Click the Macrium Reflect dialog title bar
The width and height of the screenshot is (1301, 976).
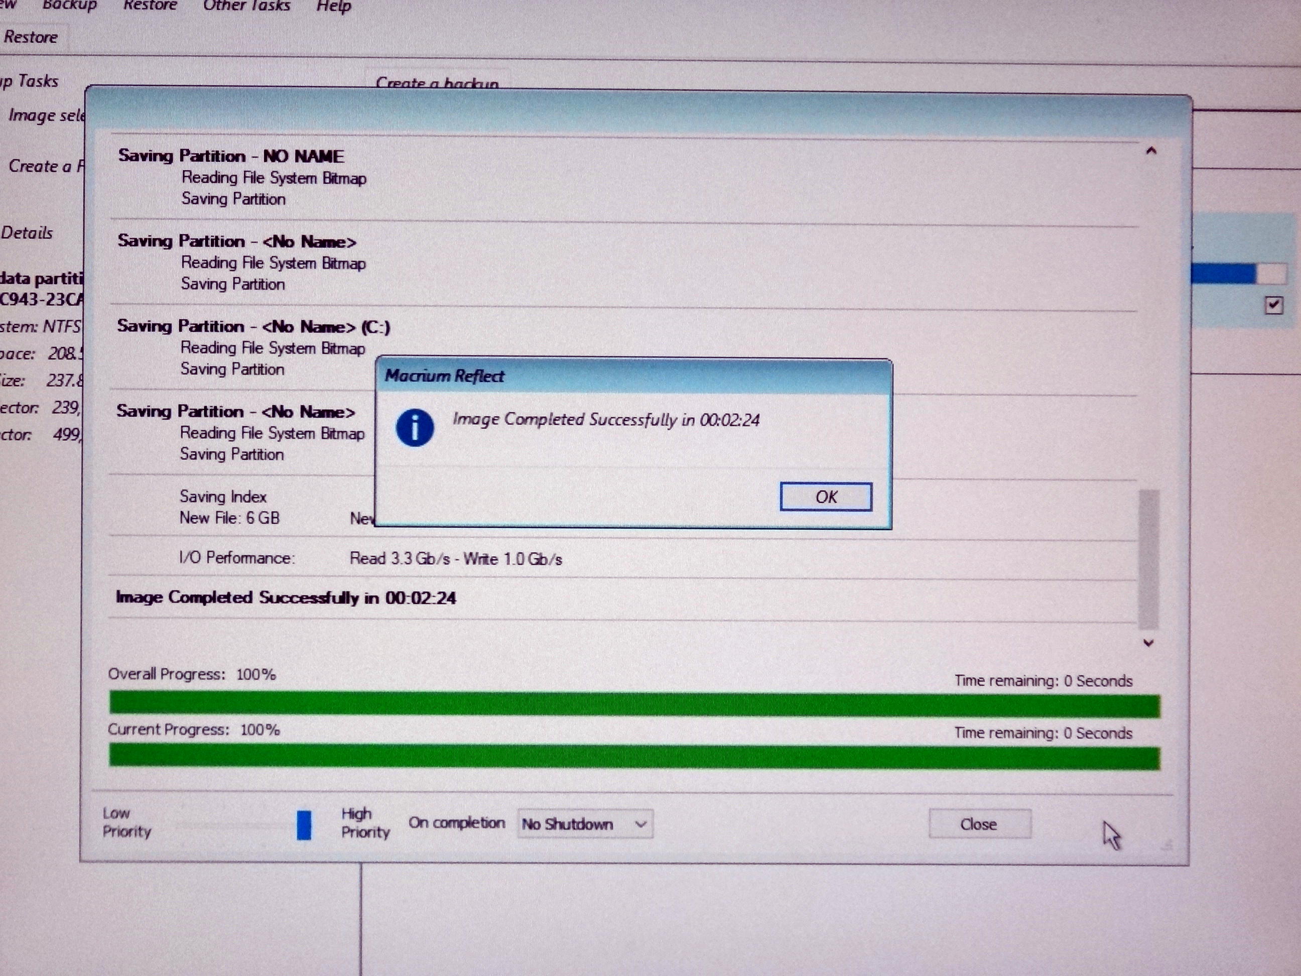633,376
